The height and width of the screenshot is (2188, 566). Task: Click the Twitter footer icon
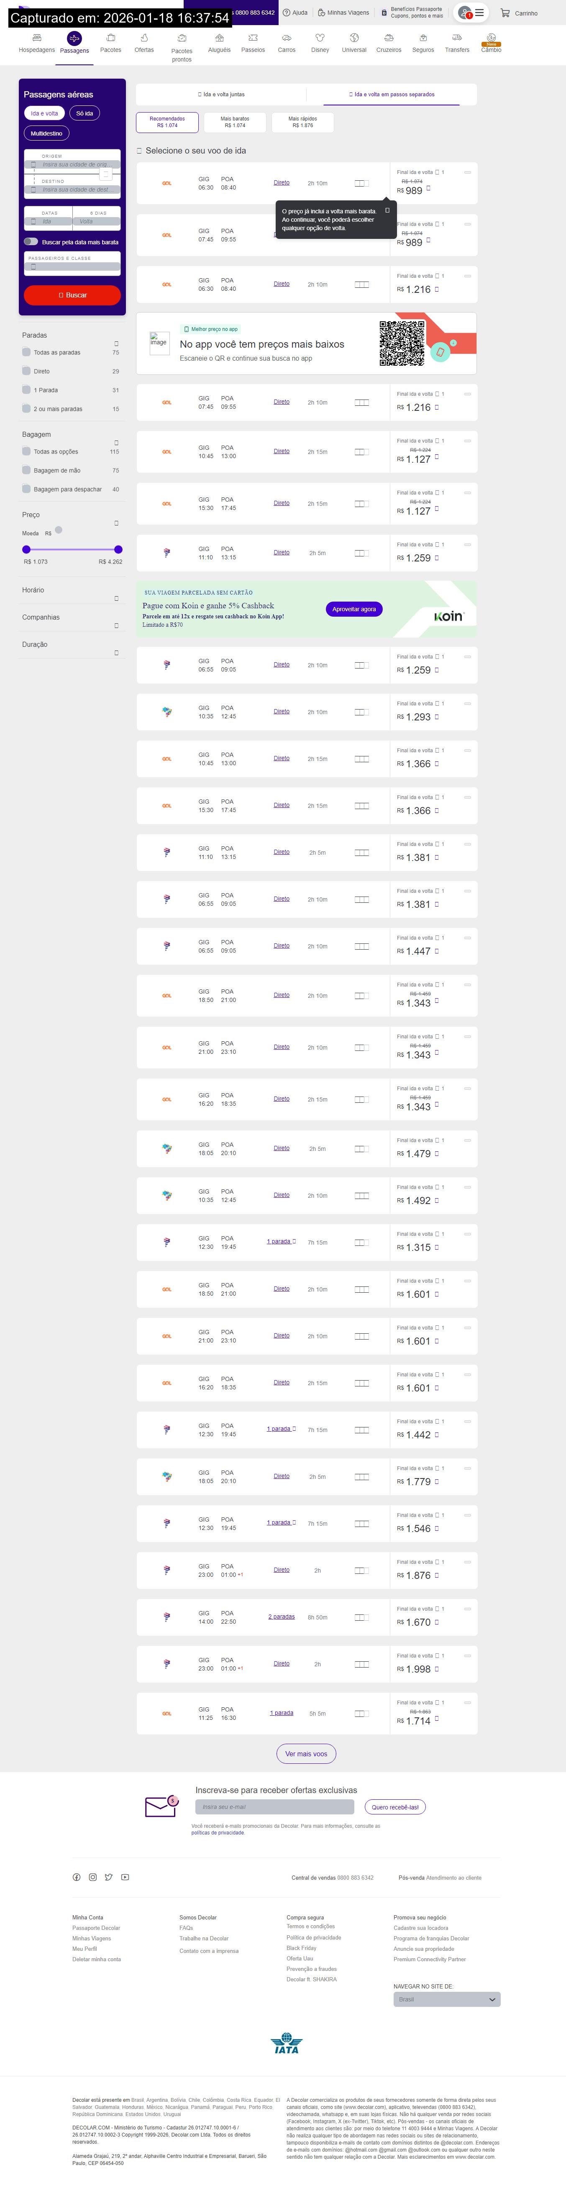click(109, 1877)
